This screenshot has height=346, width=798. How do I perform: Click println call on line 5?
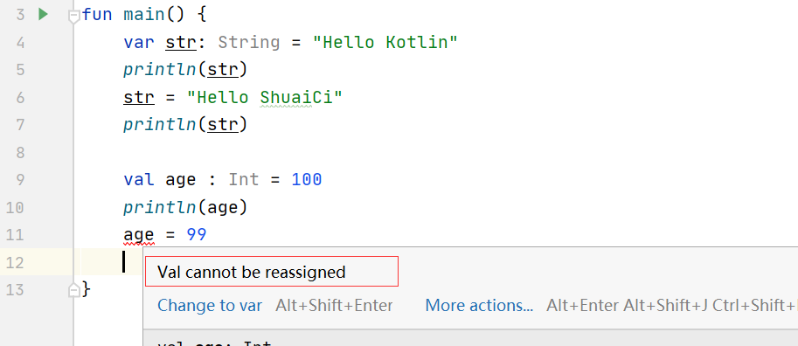coord(159,70)
